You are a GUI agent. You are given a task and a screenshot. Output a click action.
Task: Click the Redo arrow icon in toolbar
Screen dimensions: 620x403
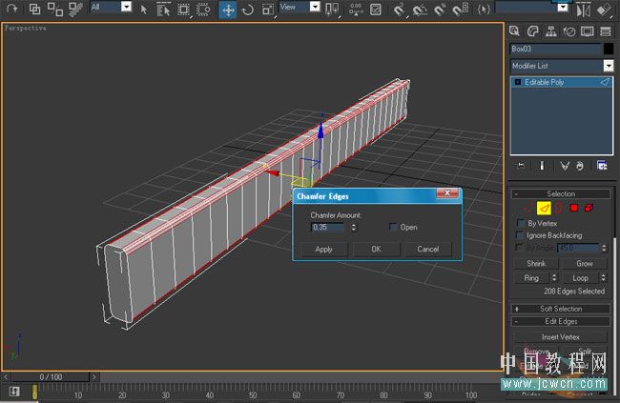click(11, 9)
